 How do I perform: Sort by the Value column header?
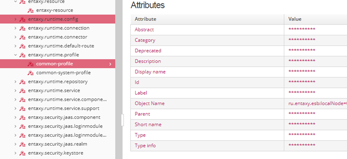click(295, 19)
